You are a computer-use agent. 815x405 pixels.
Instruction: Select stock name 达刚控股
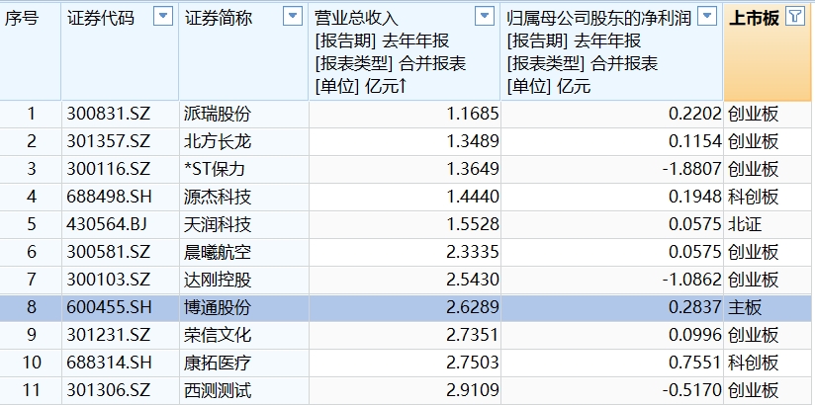pos(218,280)
